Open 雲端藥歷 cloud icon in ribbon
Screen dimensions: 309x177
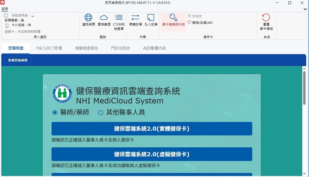pos(104,17)
